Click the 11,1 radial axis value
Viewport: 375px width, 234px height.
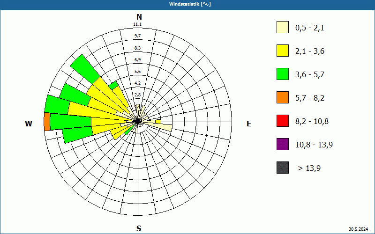tap(137, 24)
